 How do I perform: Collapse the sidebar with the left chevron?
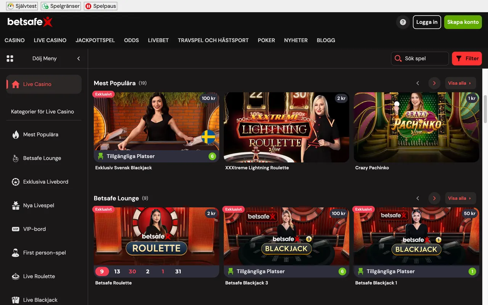pyautogui.click(x=79, y=58)
